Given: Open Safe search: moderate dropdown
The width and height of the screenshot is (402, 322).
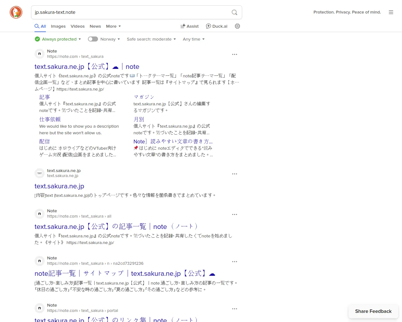Looking at the screenshot, I should 151,39.
